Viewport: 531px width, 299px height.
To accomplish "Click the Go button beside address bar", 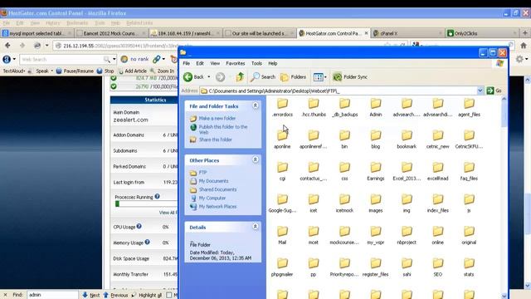I will coord(494,91).
